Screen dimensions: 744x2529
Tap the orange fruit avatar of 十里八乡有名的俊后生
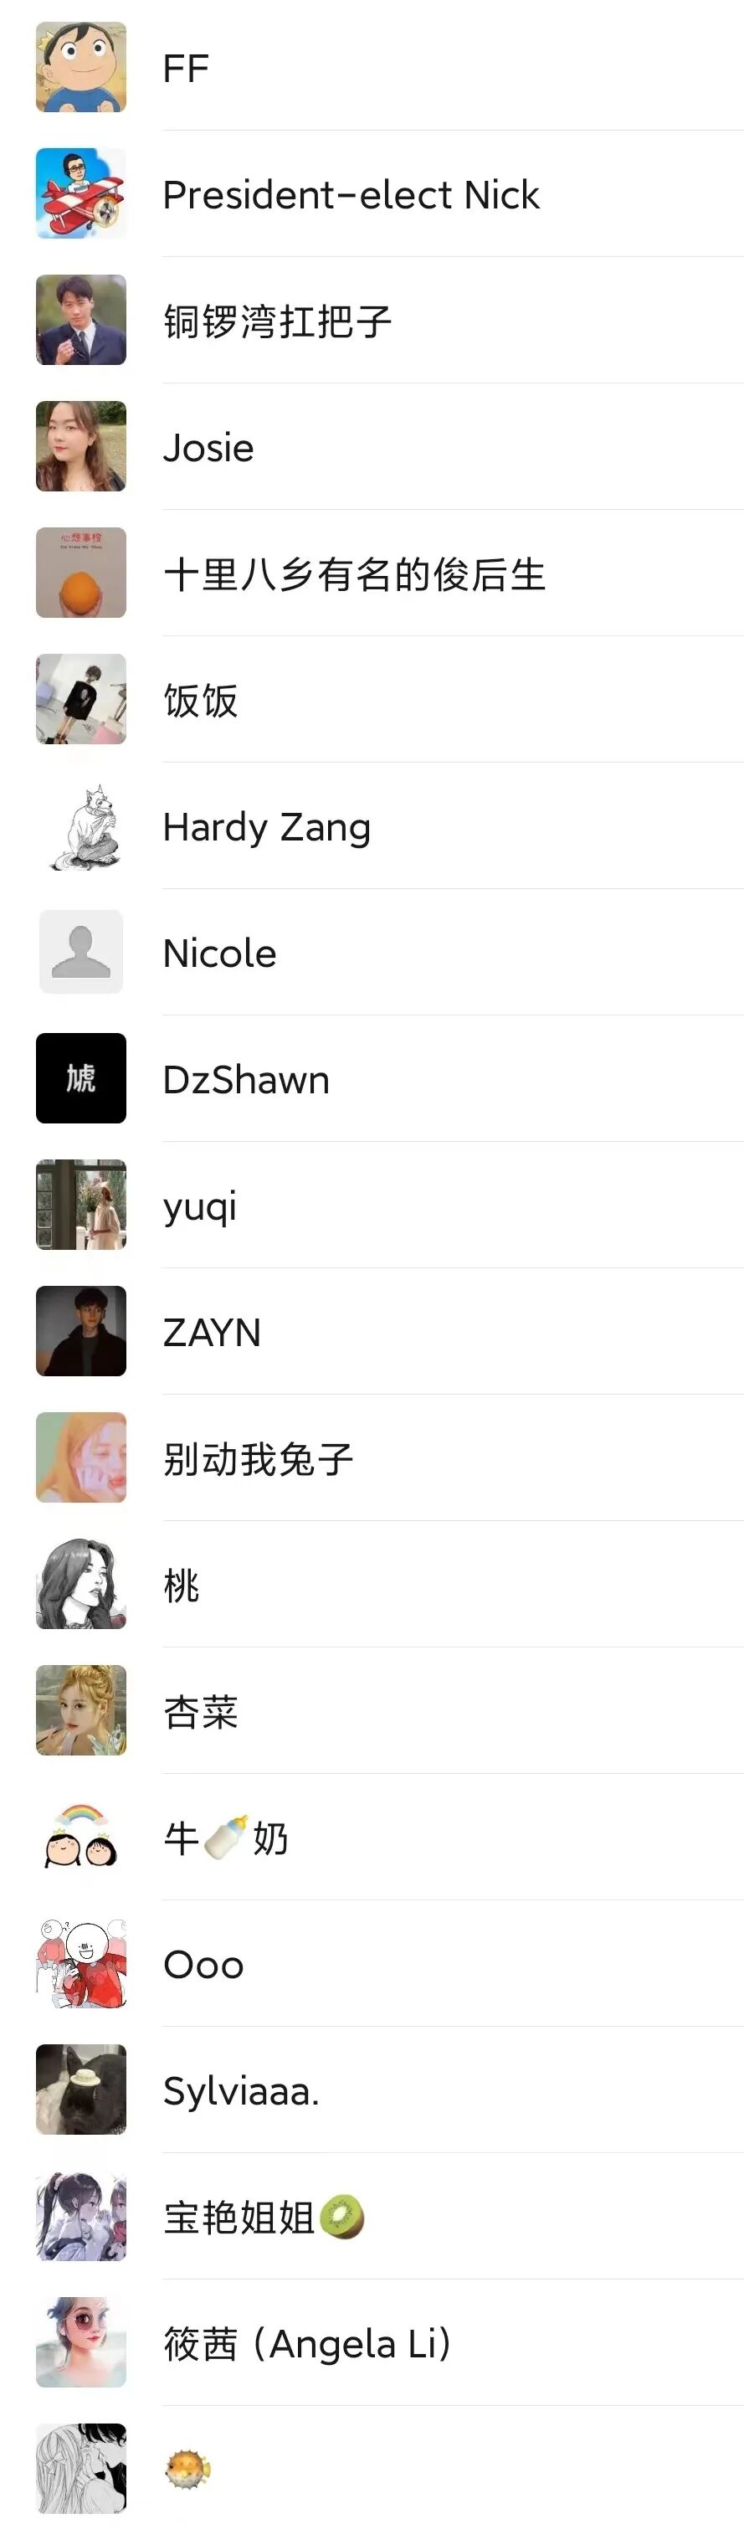[80, 573]
